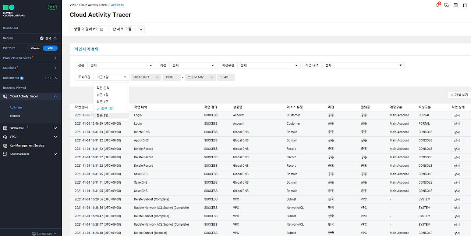This screenshot has width=471, height=236.
Task: Click the Load Balancer sidebar icon
Action: tap(5, 154)
